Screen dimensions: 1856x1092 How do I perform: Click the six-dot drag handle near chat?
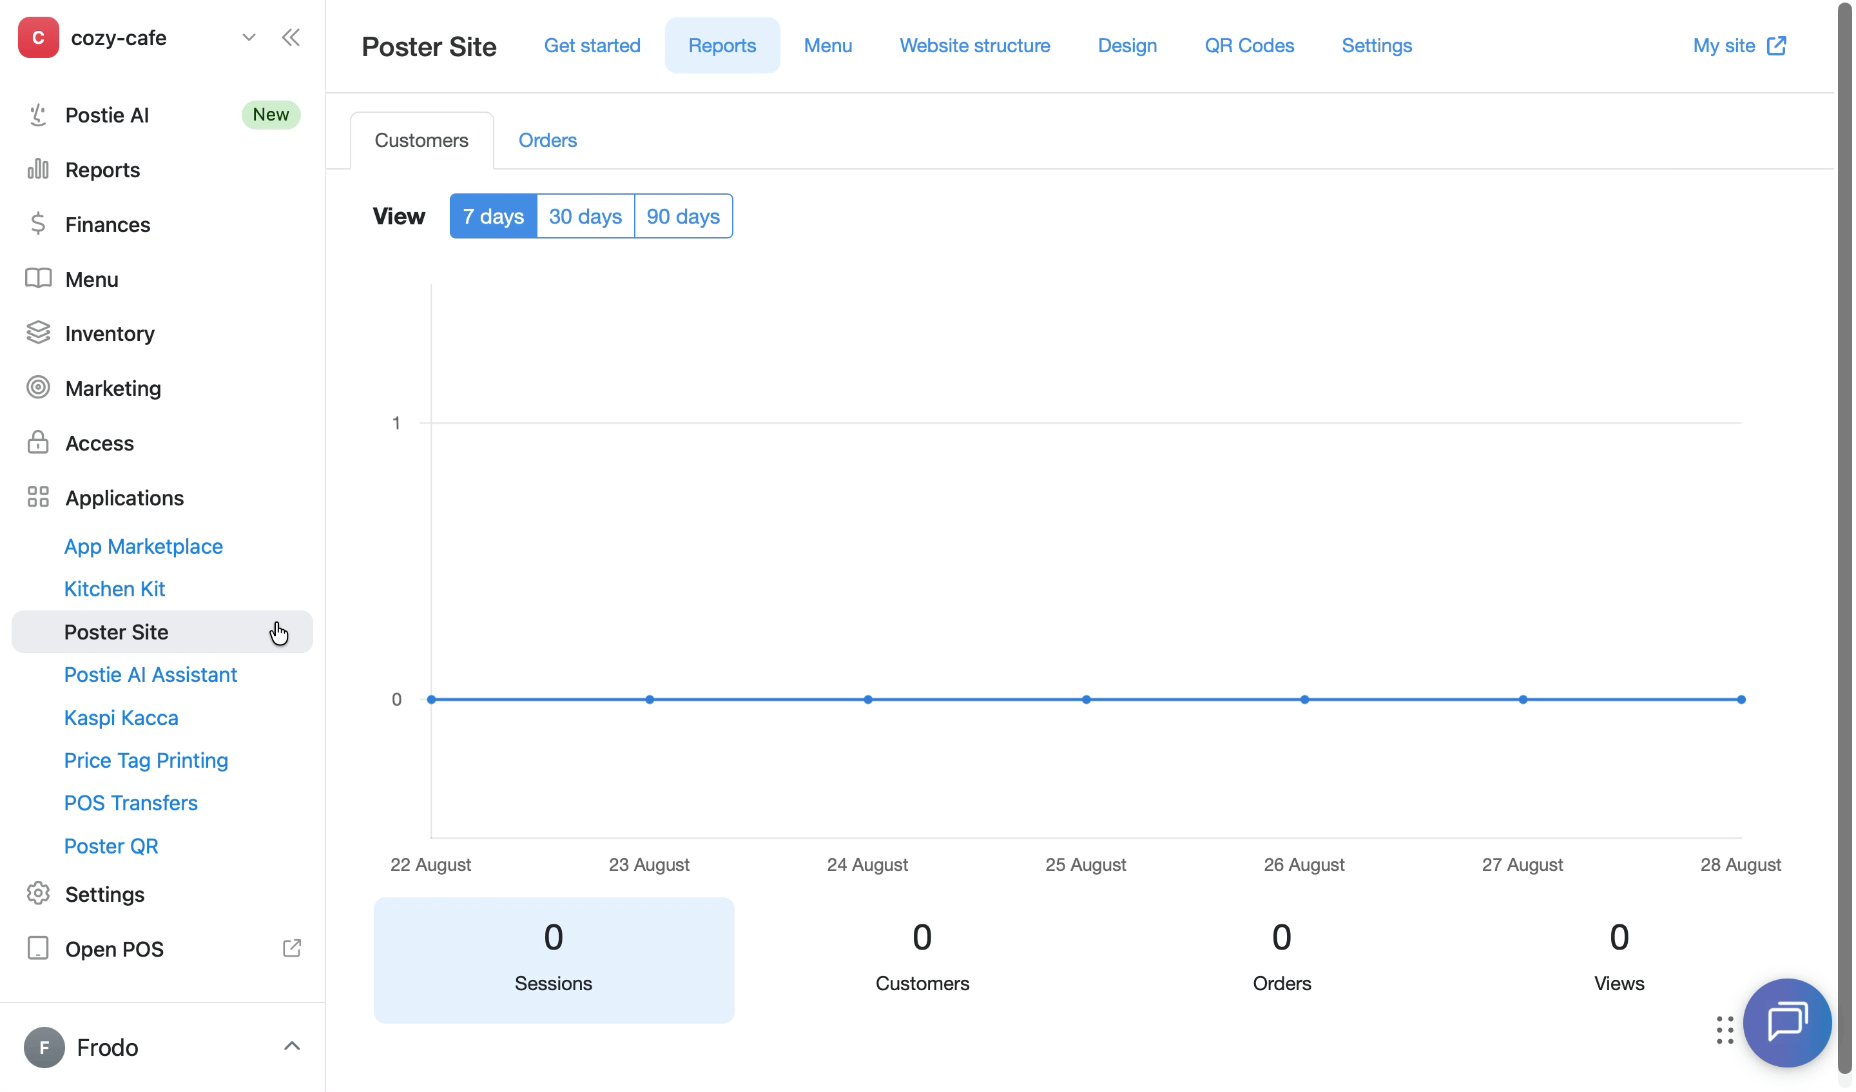1725,1031
